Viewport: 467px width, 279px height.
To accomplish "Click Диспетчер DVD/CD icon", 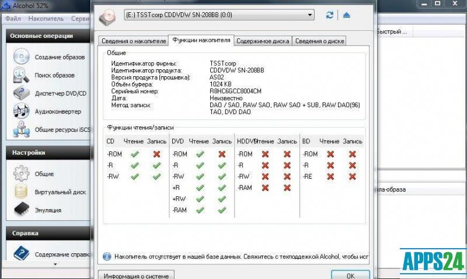I will [x=21, y=93].
